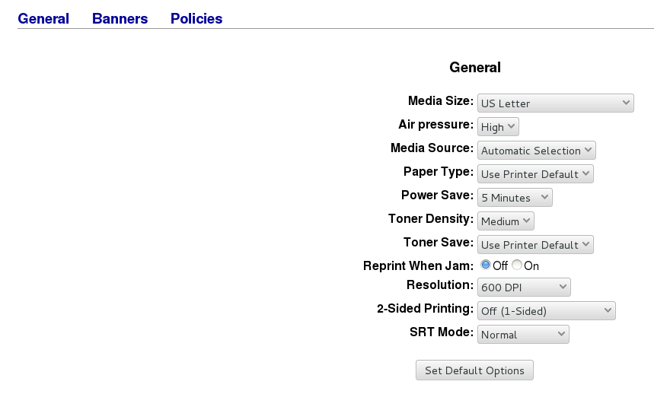Open the Media Size dropdown
The image size is (654, 410).
coord(555,103)
